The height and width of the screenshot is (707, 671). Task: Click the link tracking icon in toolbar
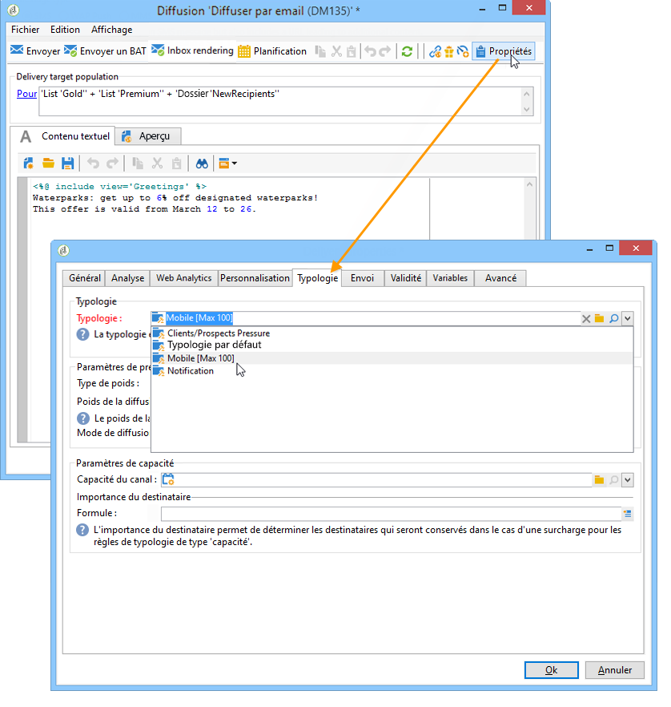tap(435, 51)
